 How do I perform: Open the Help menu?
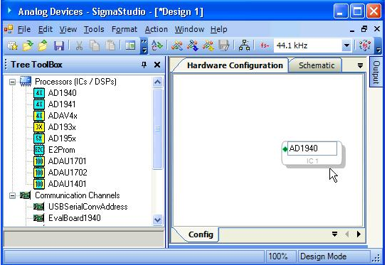[218, 29]
